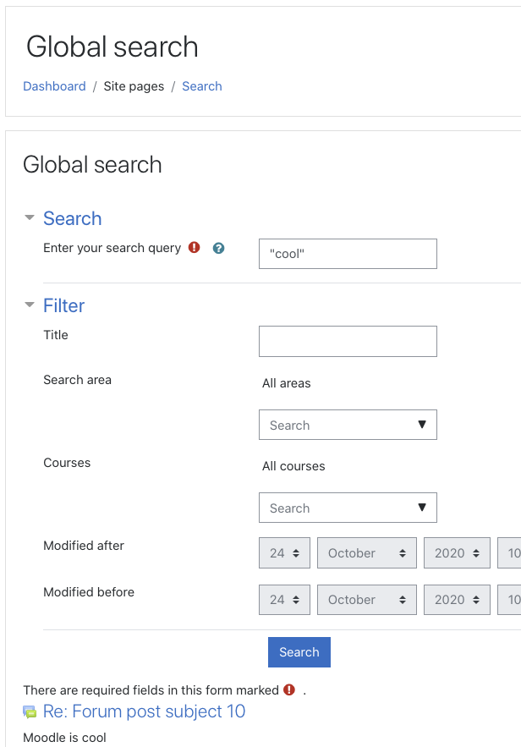Click the blue Search button
This screenshot has height=747, width=521.
click(x=299, y=652)
